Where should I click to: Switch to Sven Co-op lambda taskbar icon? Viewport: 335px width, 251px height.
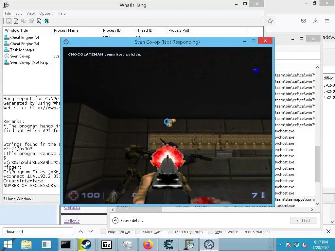click(209, 244)
